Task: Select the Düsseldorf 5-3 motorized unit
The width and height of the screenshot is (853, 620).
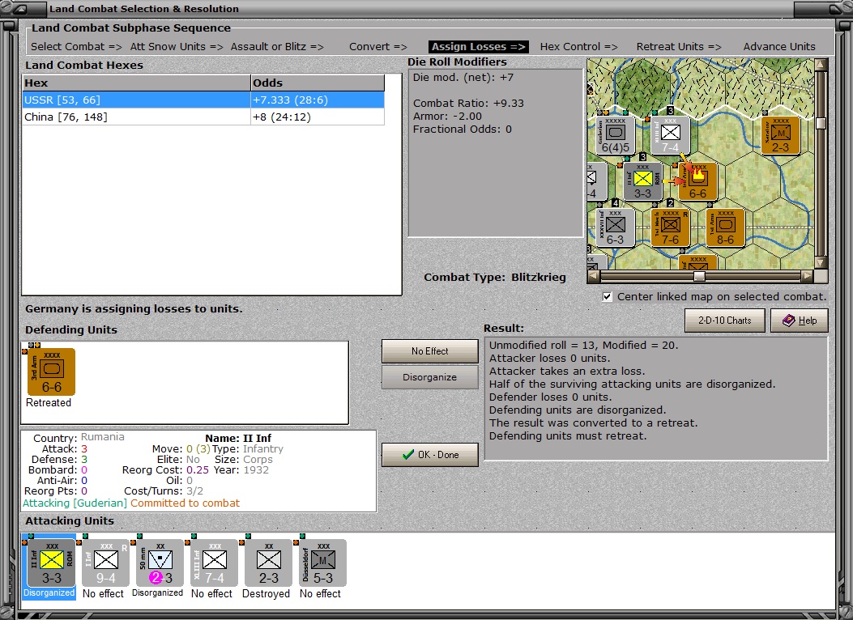Action: (322, 563)
